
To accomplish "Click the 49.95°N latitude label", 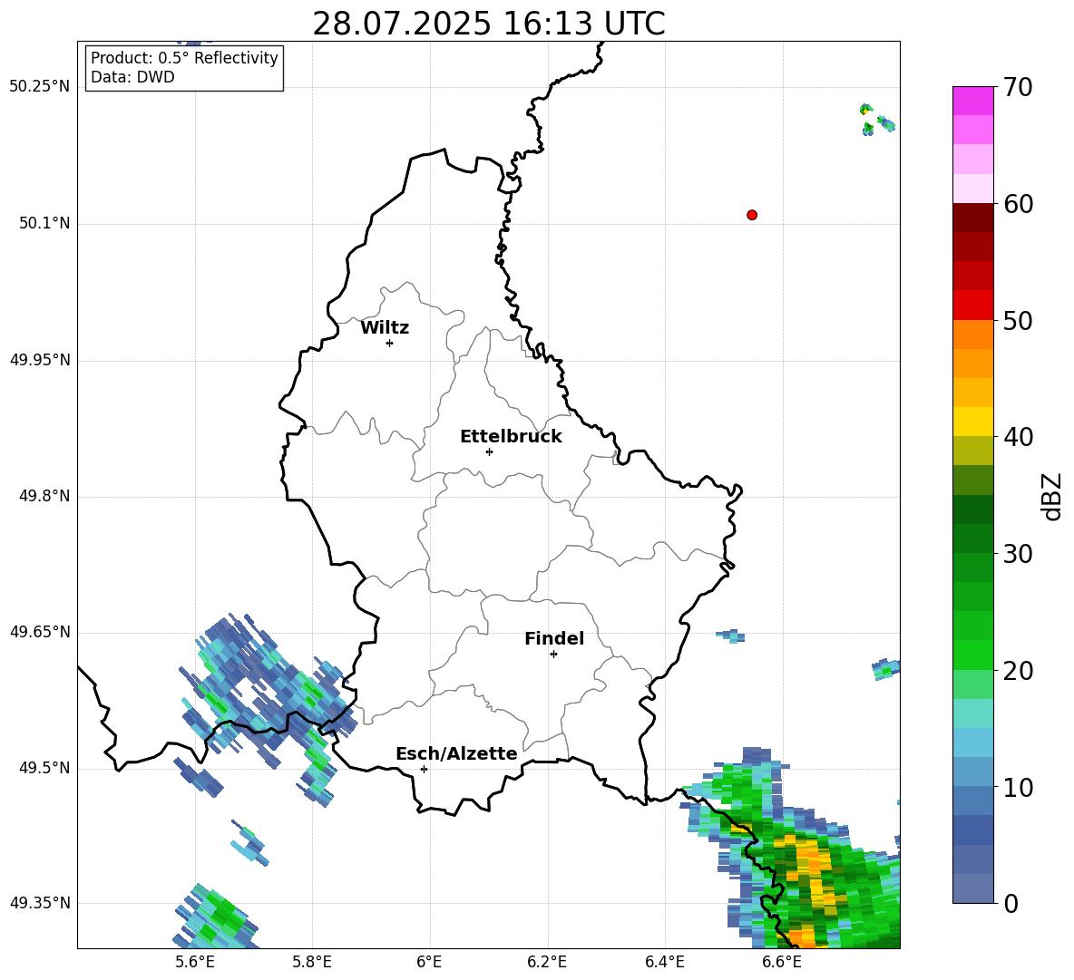I will coord(40,361).
